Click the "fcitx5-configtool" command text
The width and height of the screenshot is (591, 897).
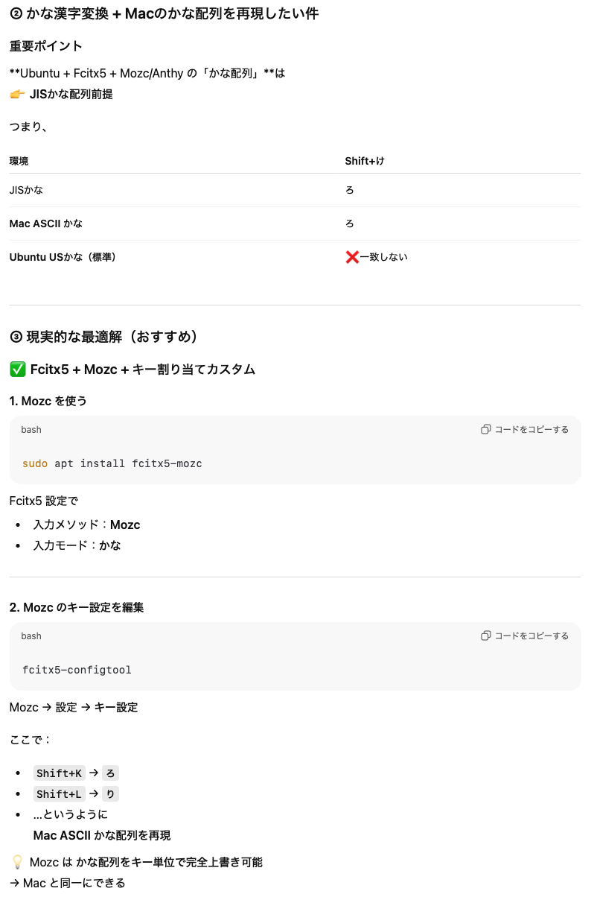coord(77,670)
